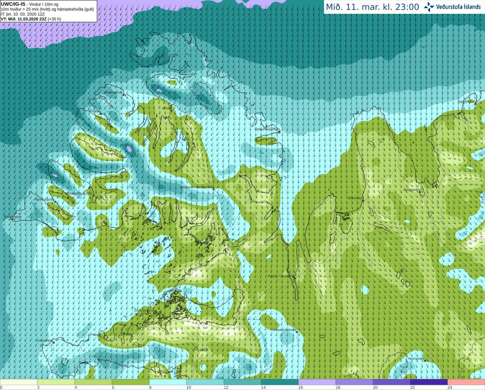Click the legend scale number 24
The width and height of the screenshot is (485, 390).
pos(449,387)
